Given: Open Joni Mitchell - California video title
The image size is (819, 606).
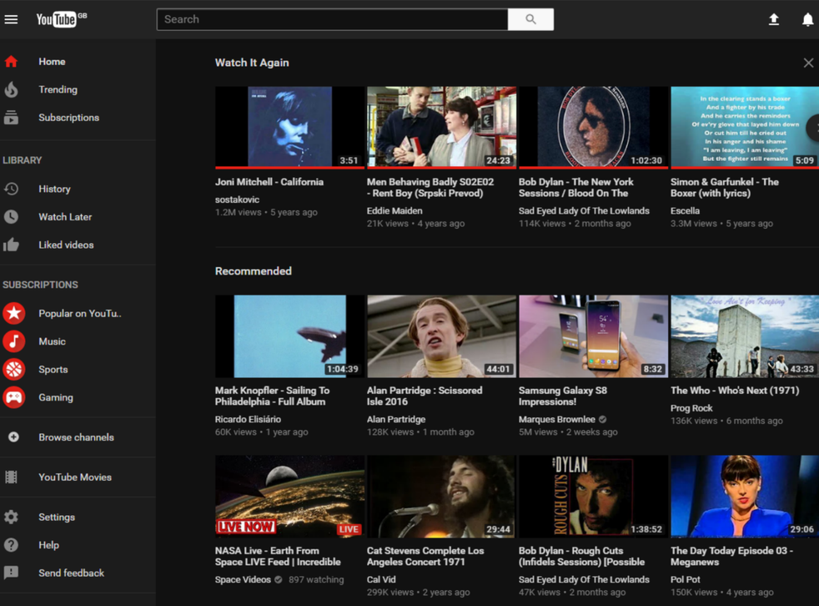Looking at the screenshot, I should (x=269, y=182).
